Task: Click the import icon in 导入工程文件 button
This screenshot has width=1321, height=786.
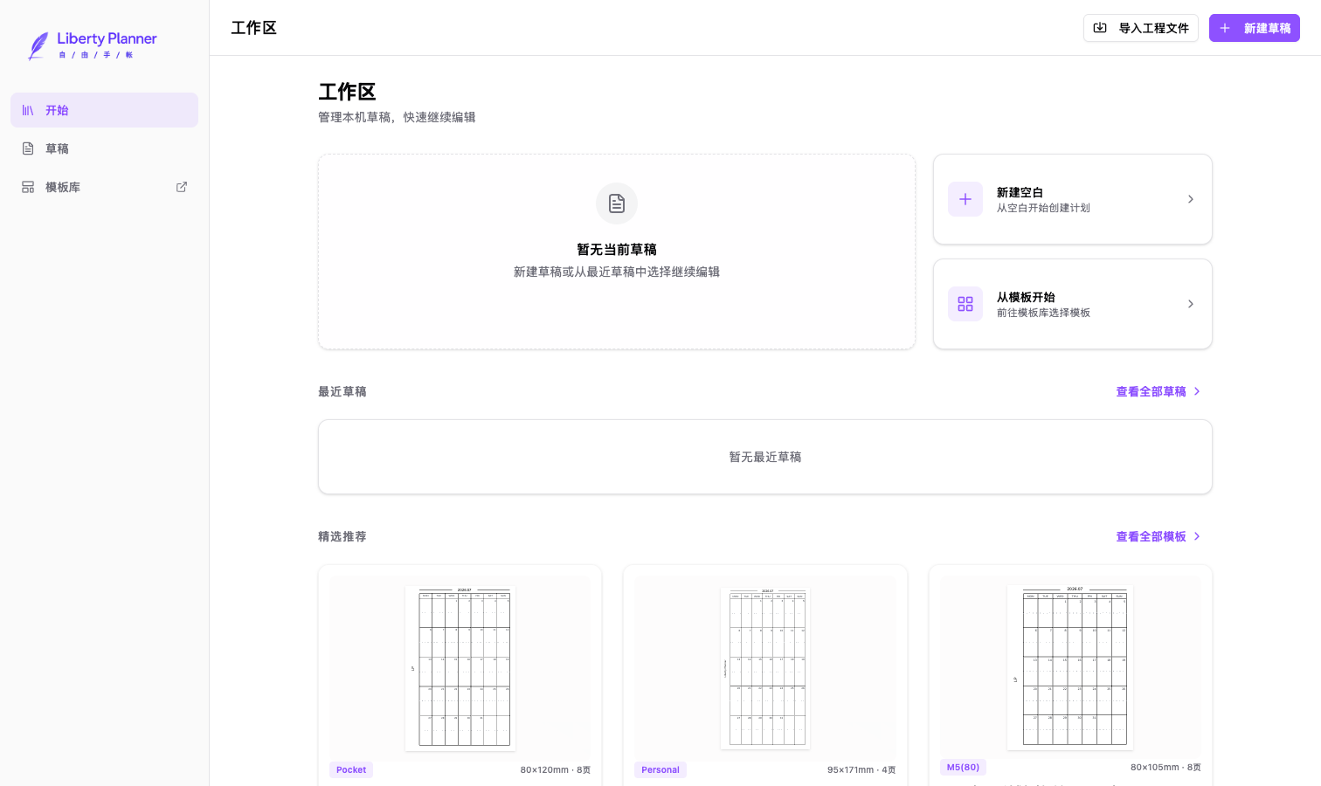Action: [x=1100, y=28]
